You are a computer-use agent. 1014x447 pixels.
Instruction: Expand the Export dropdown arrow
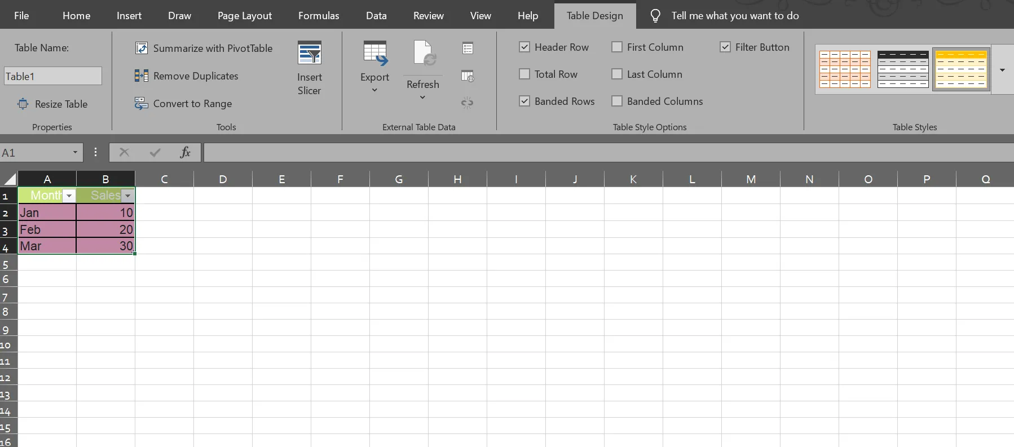[374, 90]
